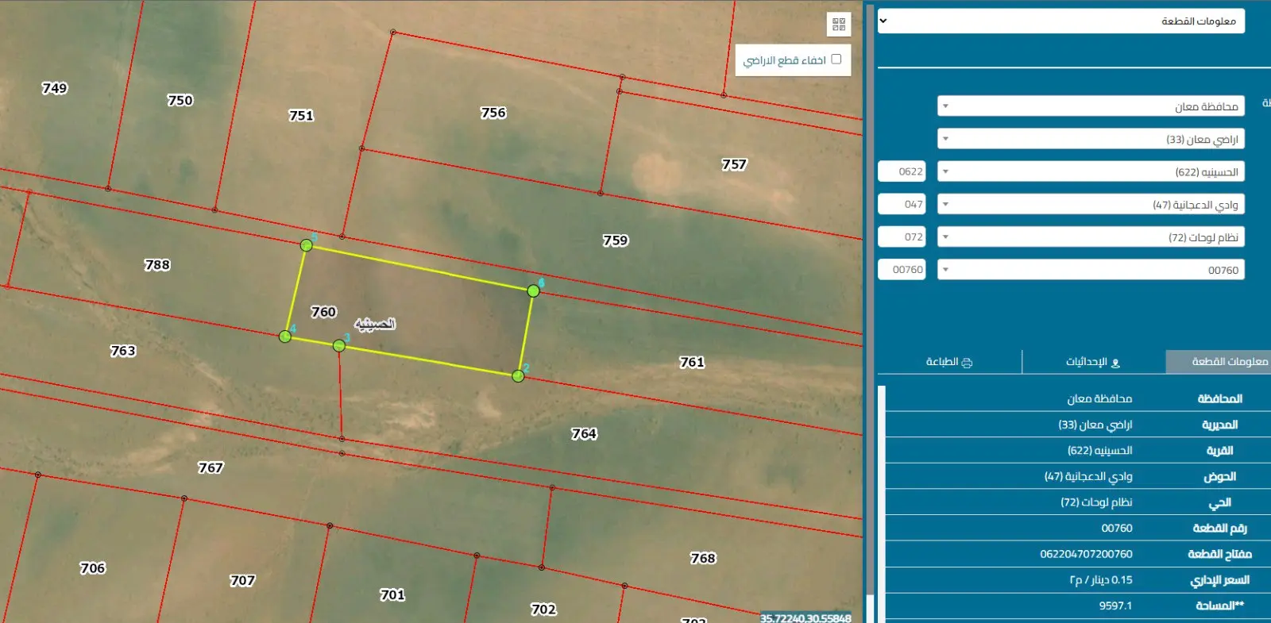The height and width of the screenshot is (623, 1271).
Task: Expand the top معلومات القطعة dropdown
Action: point(1060,21)
